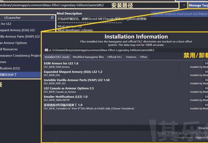Click the DLC_MOD_Translation folder name
The height and width of the screenshot is (143, 208).
(x=89, y=109)
